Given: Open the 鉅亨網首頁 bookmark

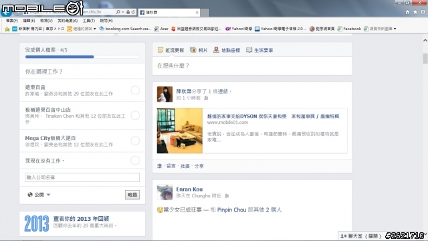Looking at the screenshot, I should [322, 29].
